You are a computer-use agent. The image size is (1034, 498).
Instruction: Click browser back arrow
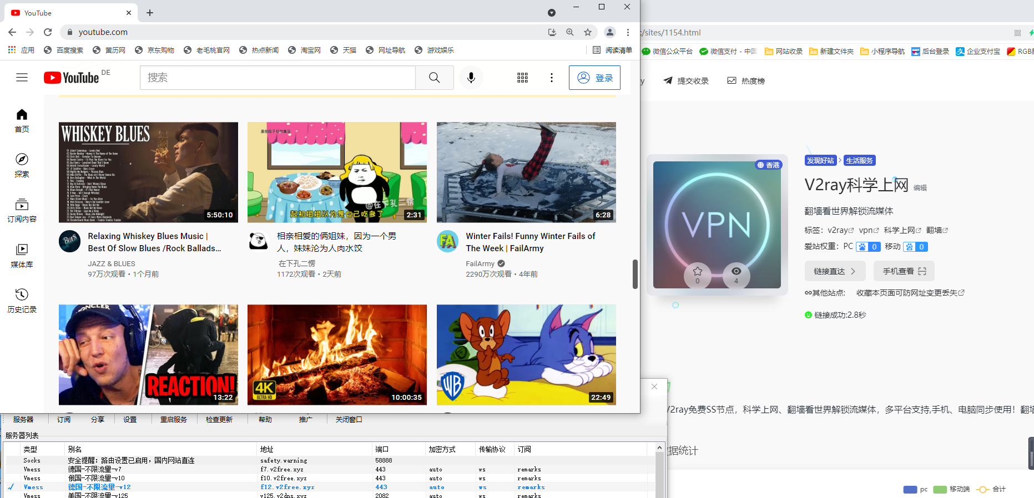(12, 32)
